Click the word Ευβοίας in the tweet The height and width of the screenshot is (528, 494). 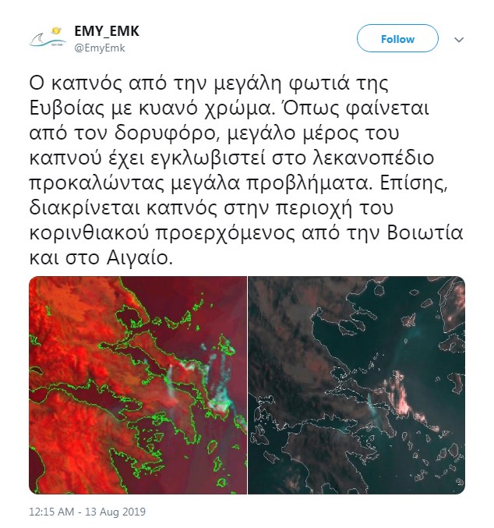pyautogui.click(x=67, y=108)
